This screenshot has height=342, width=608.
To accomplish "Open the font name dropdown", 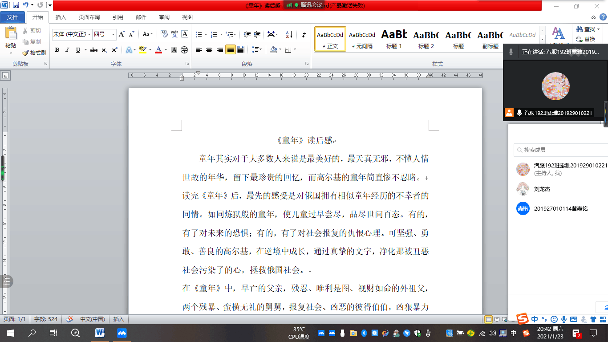I will click(x=89, y=34).
